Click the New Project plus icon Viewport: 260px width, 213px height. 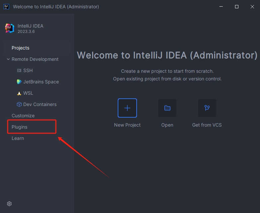point(127,108)
